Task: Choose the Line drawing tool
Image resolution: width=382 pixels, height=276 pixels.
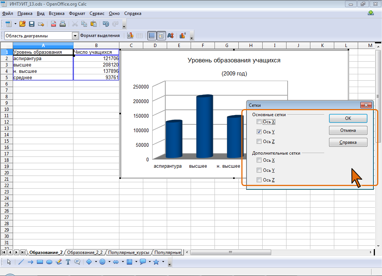Action: pos(21,262)
